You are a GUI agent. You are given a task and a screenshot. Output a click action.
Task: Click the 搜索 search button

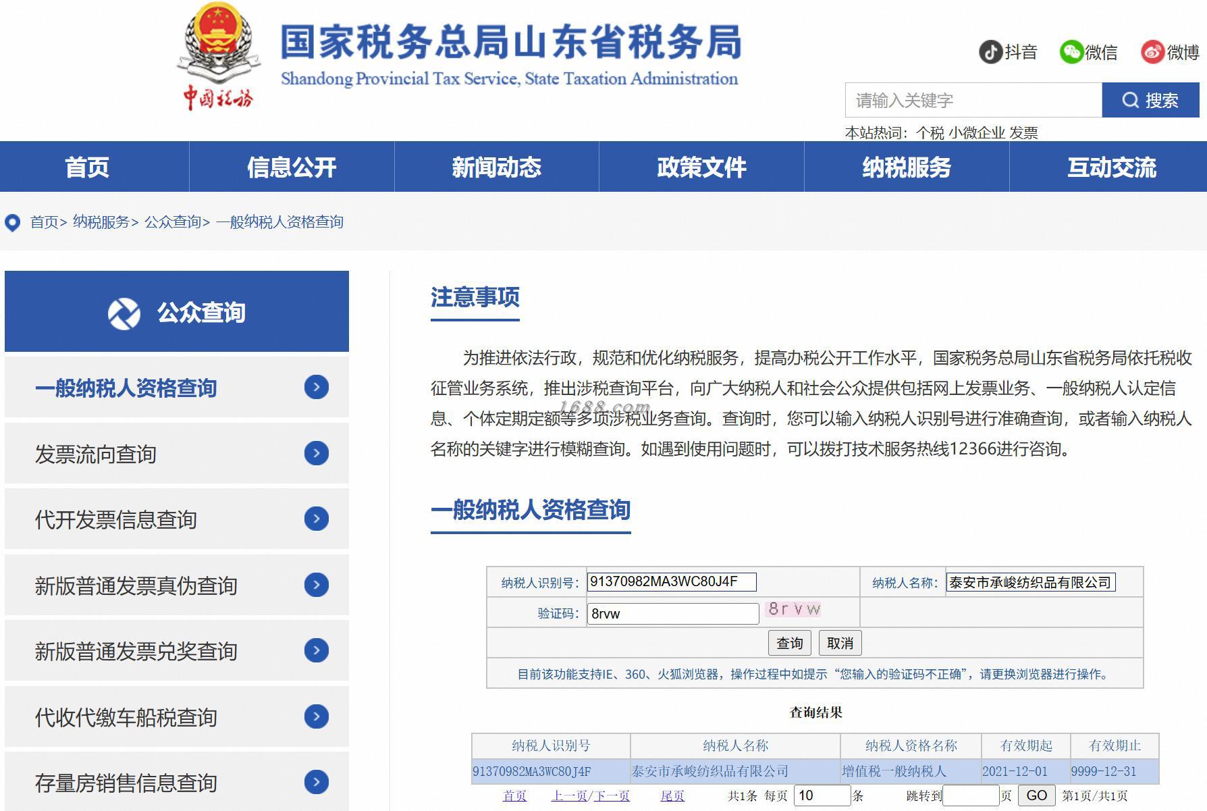1150,100
